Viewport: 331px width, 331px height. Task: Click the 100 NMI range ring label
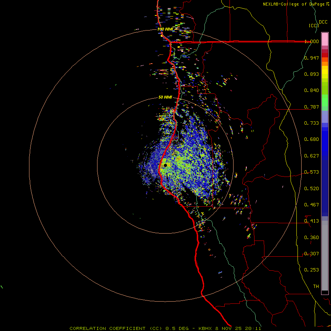coord(165,29)
